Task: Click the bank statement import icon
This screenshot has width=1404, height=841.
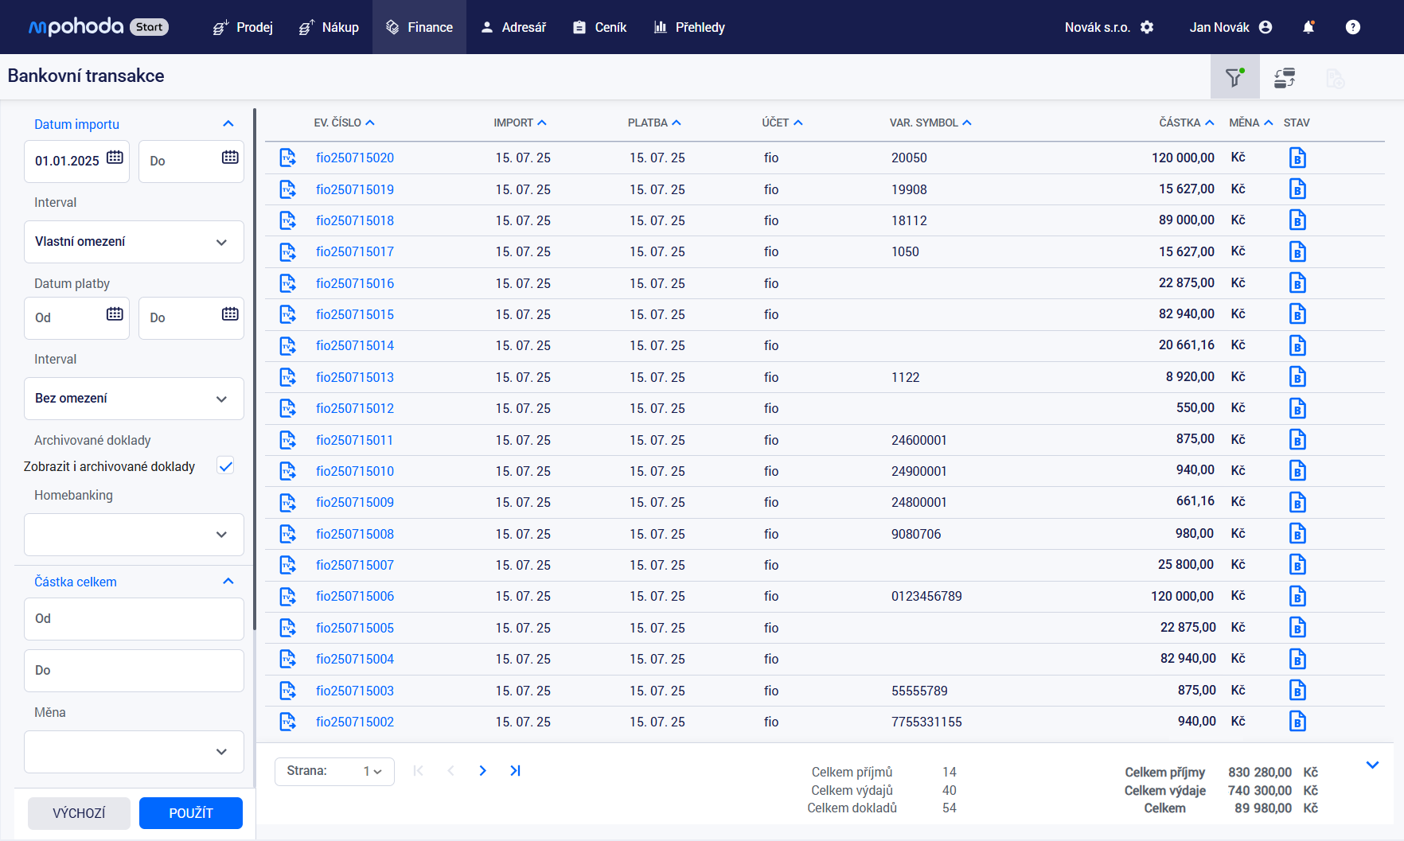Action: pyautogui.click(x=1285, y=77)
